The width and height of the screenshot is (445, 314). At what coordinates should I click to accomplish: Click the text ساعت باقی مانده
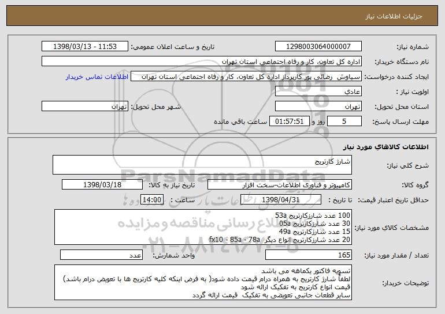click(240, 122)
